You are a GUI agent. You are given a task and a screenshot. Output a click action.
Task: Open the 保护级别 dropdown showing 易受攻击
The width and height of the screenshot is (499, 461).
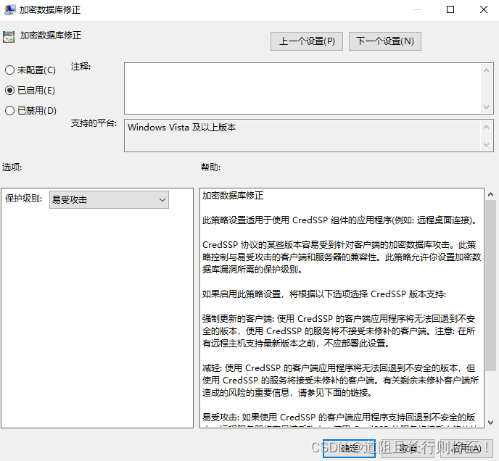click(x=109, y=200)
